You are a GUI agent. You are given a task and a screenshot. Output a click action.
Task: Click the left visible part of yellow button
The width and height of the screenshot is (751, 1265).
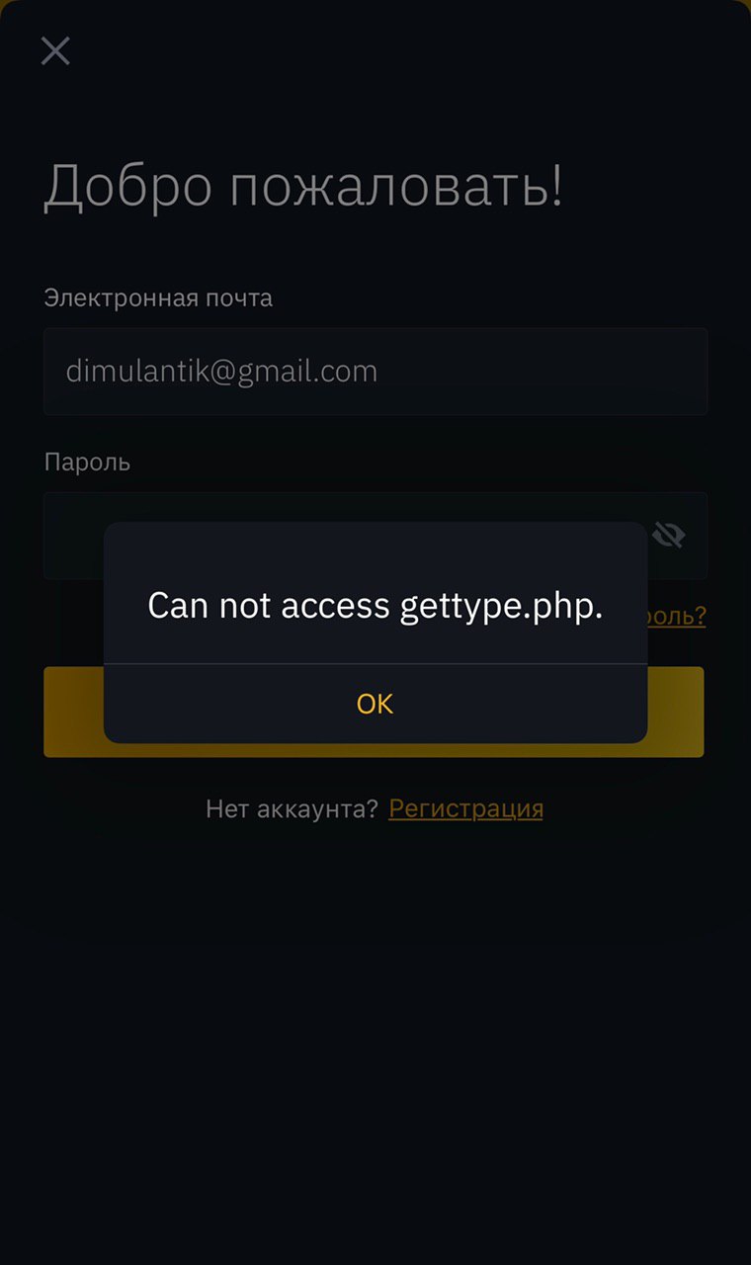click(x=73, y=712)
